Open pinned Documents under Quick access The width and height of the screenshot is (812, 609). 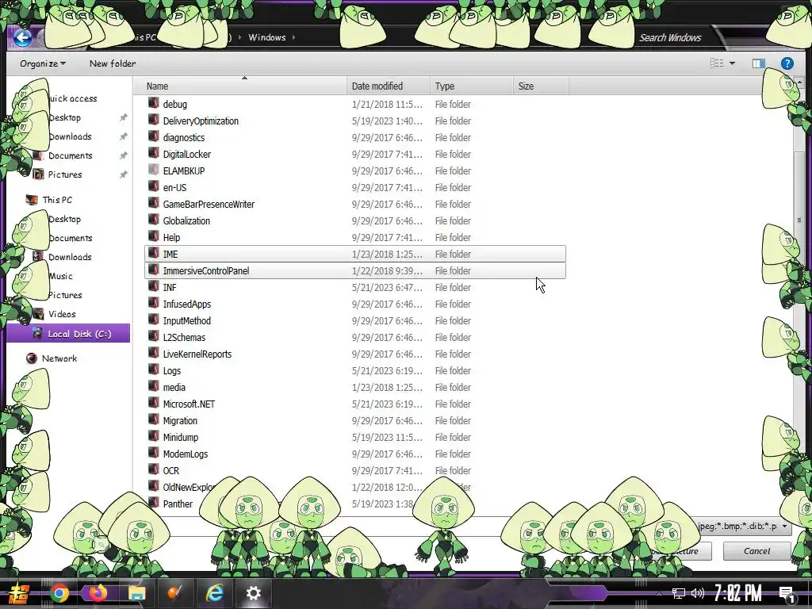coord(71,155)
